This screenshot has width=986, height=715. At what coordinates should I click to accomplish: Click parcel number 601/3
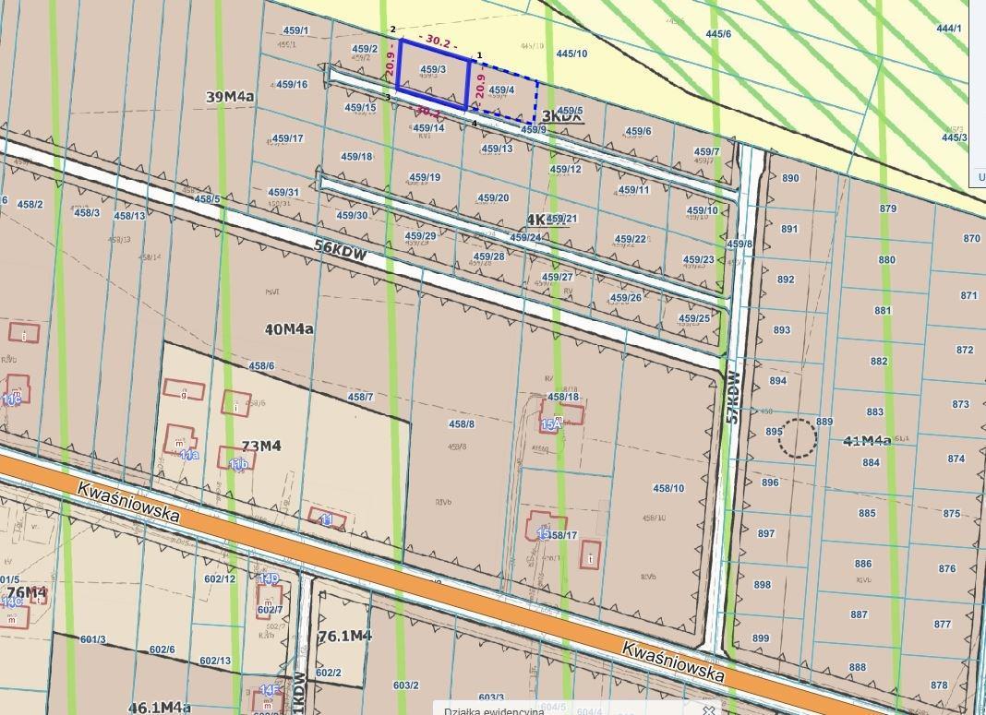tap(93, 639)
